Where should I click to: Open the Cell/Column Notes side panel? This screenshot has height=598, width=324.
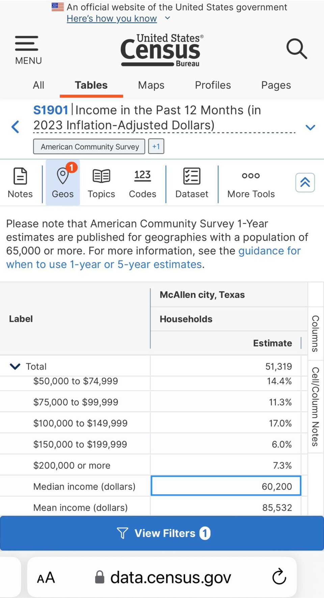pos(316,407)
